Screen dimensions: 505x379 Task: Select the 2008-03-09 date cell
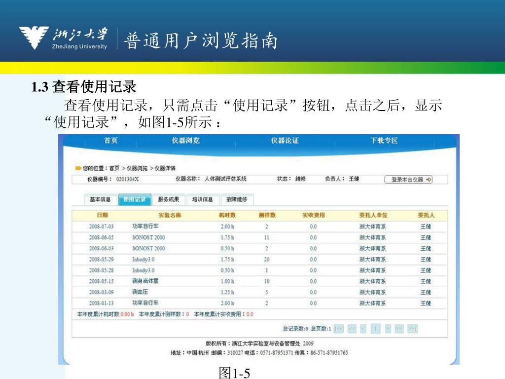[x=102, y=292]
